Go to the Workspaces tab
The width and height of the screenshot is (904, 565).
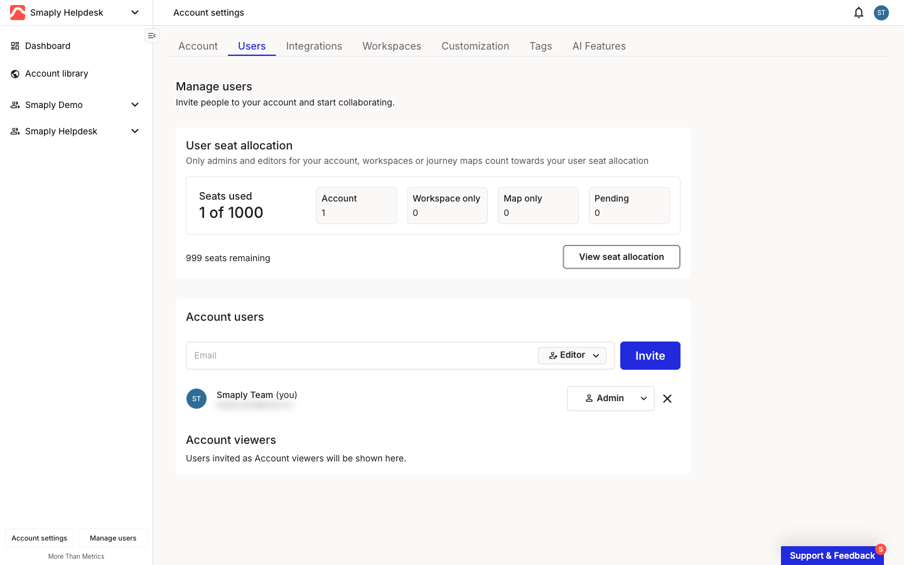392,46
